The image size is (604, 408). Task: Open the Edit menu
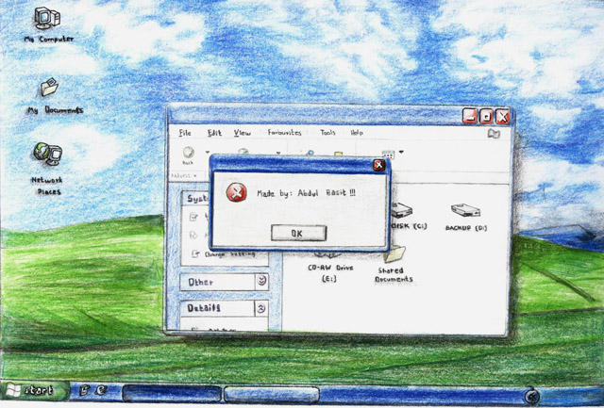pos(214,133)
